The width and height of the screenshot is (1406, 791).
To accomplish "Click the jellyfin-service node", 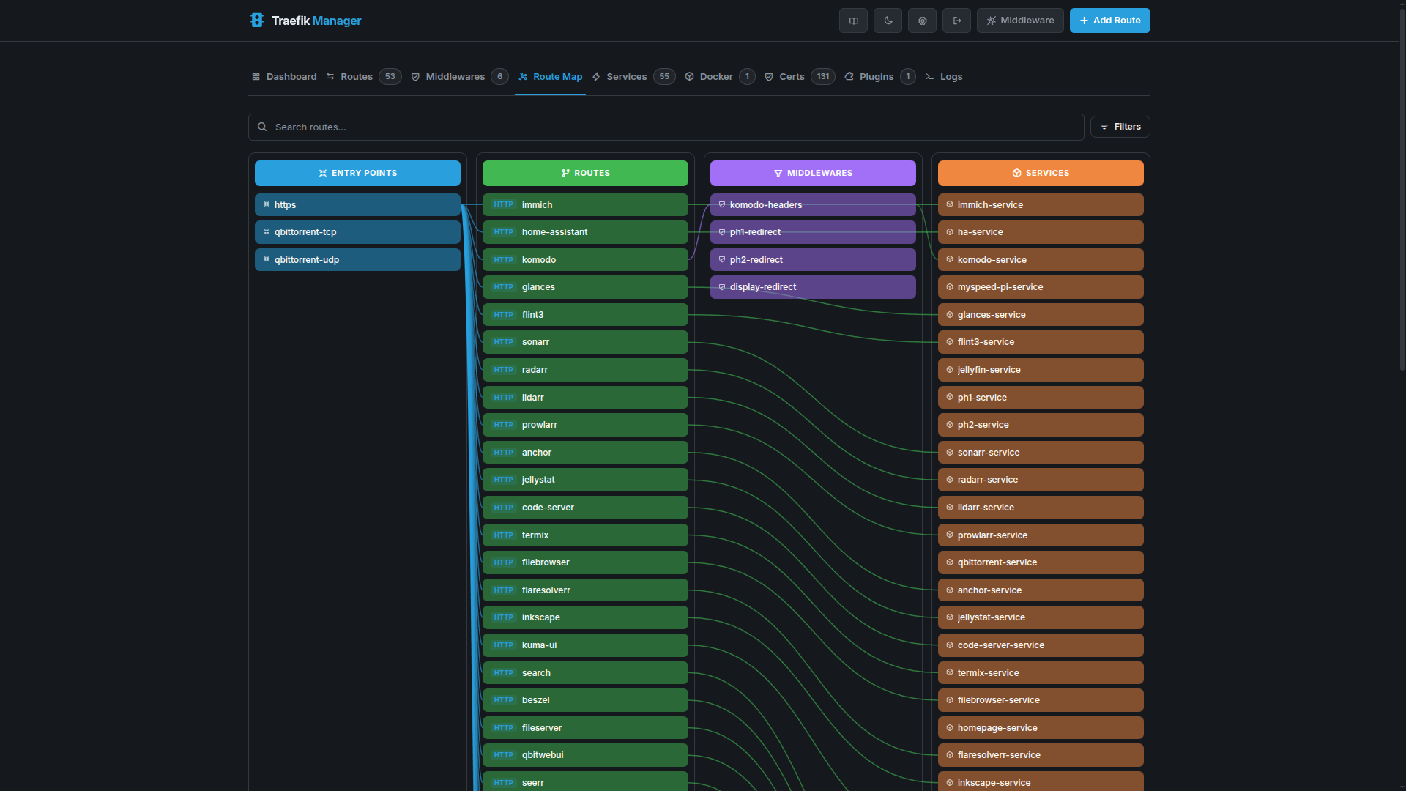I will click(x=1040, y=370).
